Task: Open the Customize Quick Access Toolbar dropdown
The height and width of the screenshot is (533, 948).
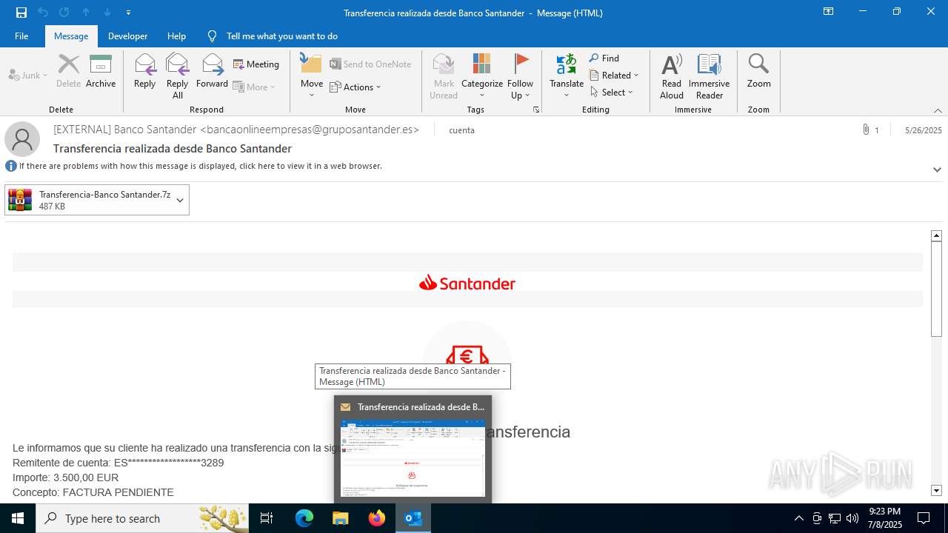Action: (129, 13)
